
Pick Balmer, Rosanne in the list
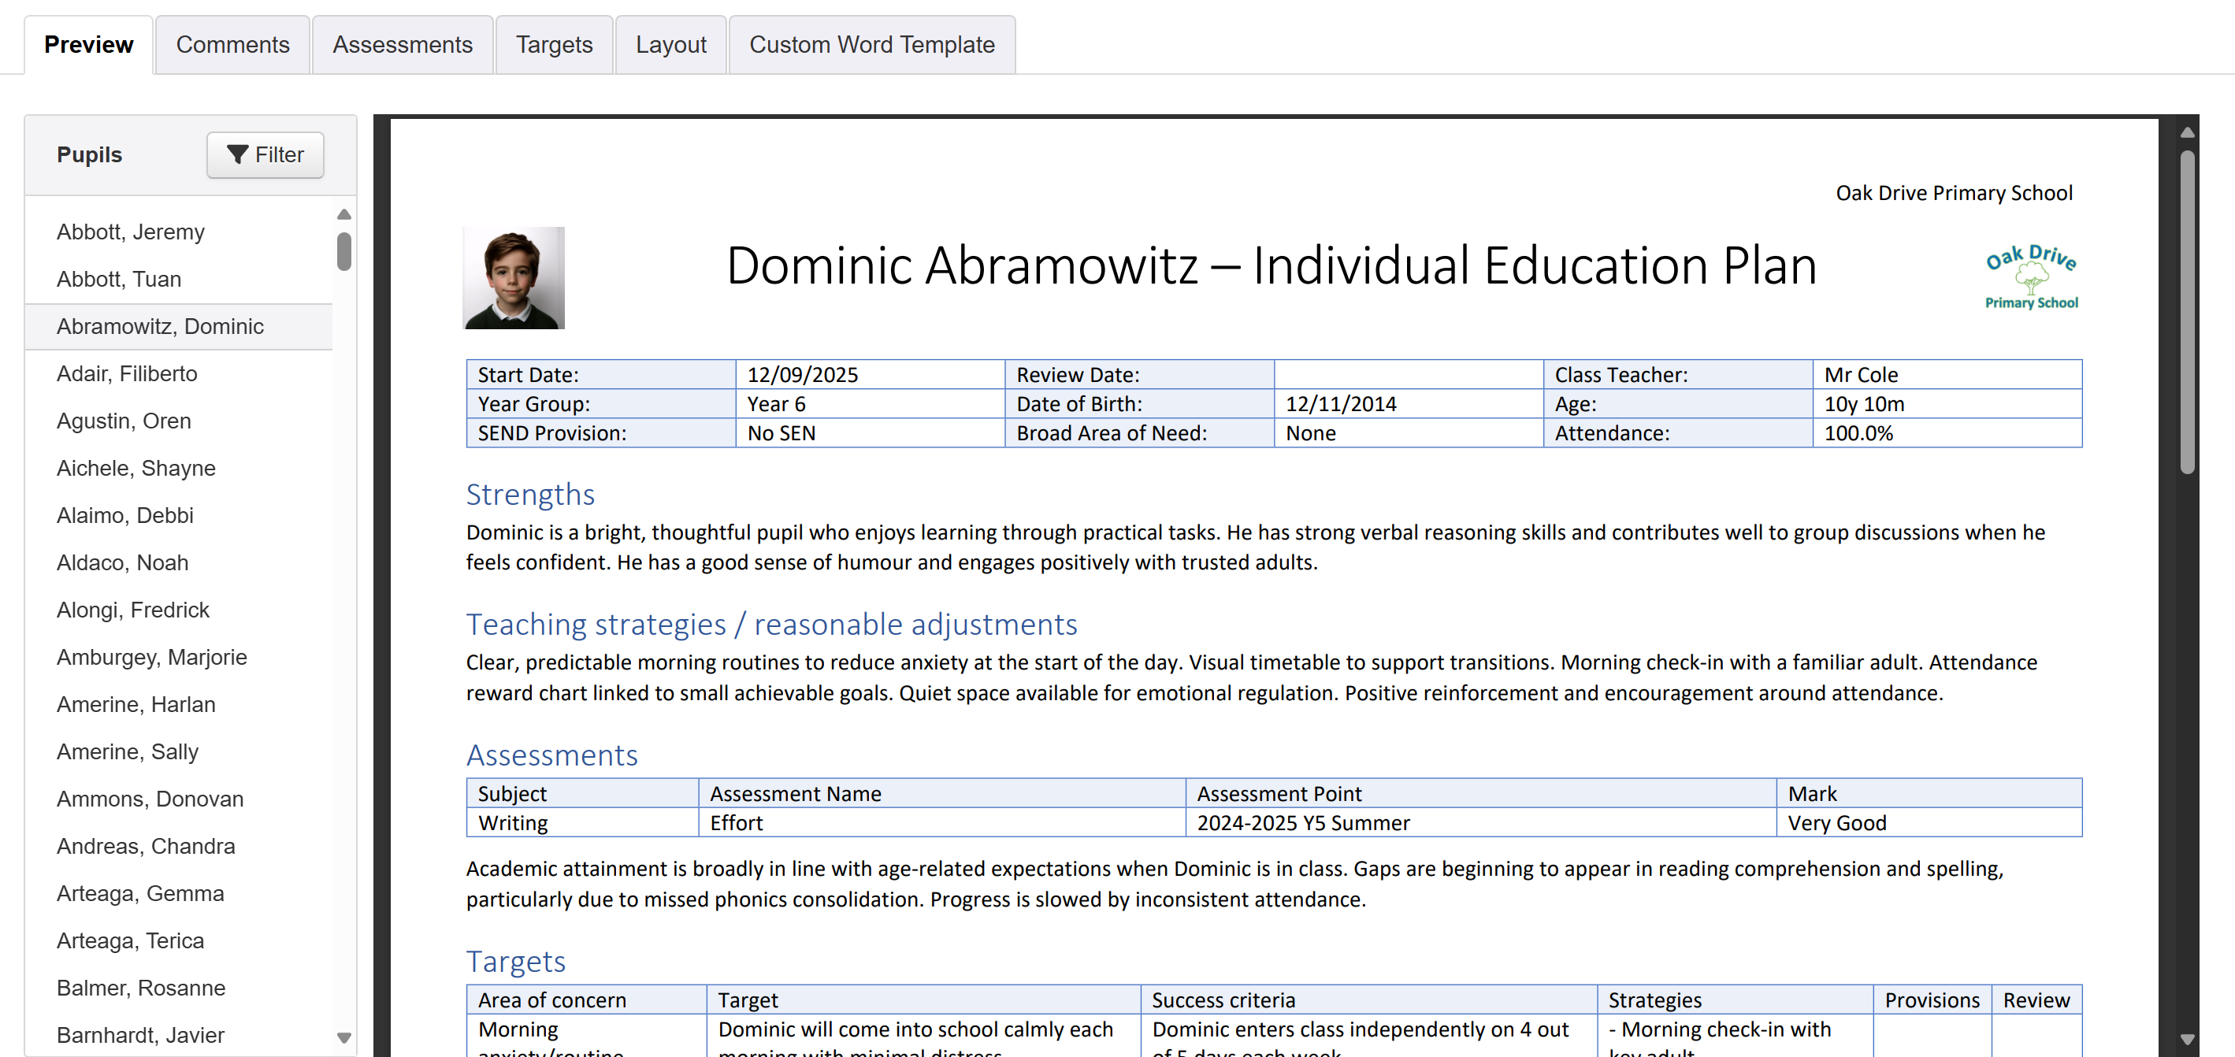(x=140, y=988)
